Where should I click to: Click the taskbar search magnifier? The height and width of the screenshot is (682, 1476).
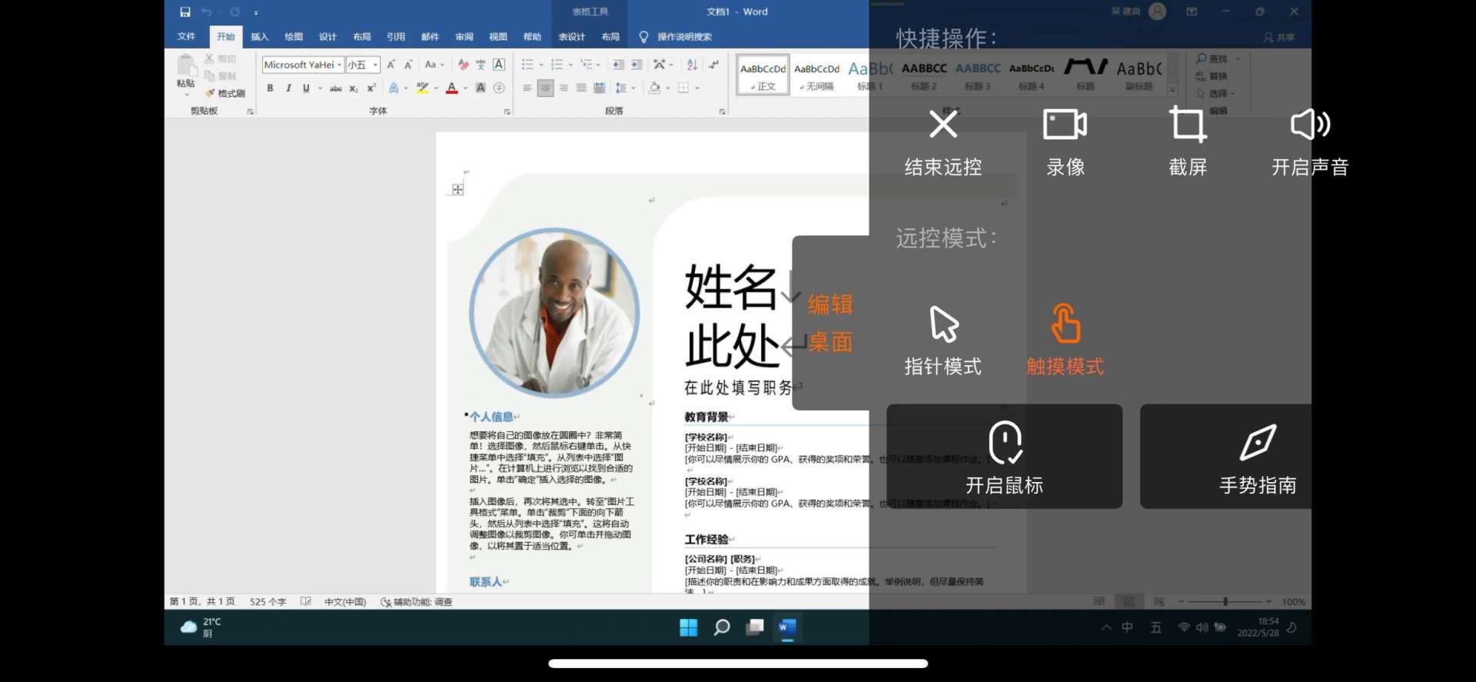click(x=721, y=627)
